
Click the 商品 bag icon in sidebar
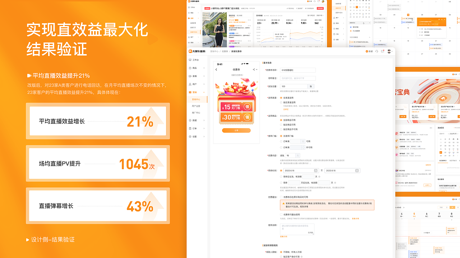190,68
